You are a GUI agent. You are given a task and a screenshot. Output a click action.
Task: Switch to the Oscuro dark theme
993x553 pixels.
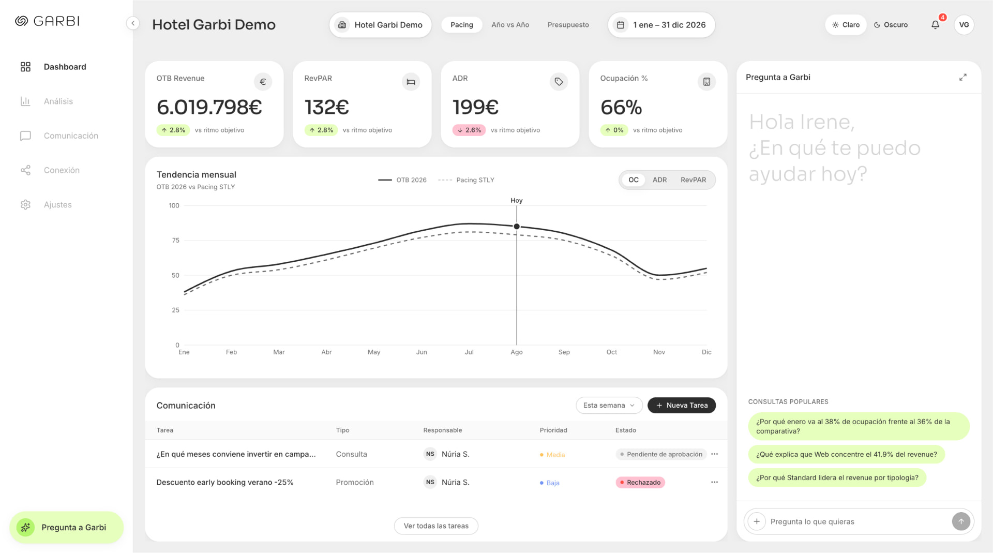pos(891,25)
